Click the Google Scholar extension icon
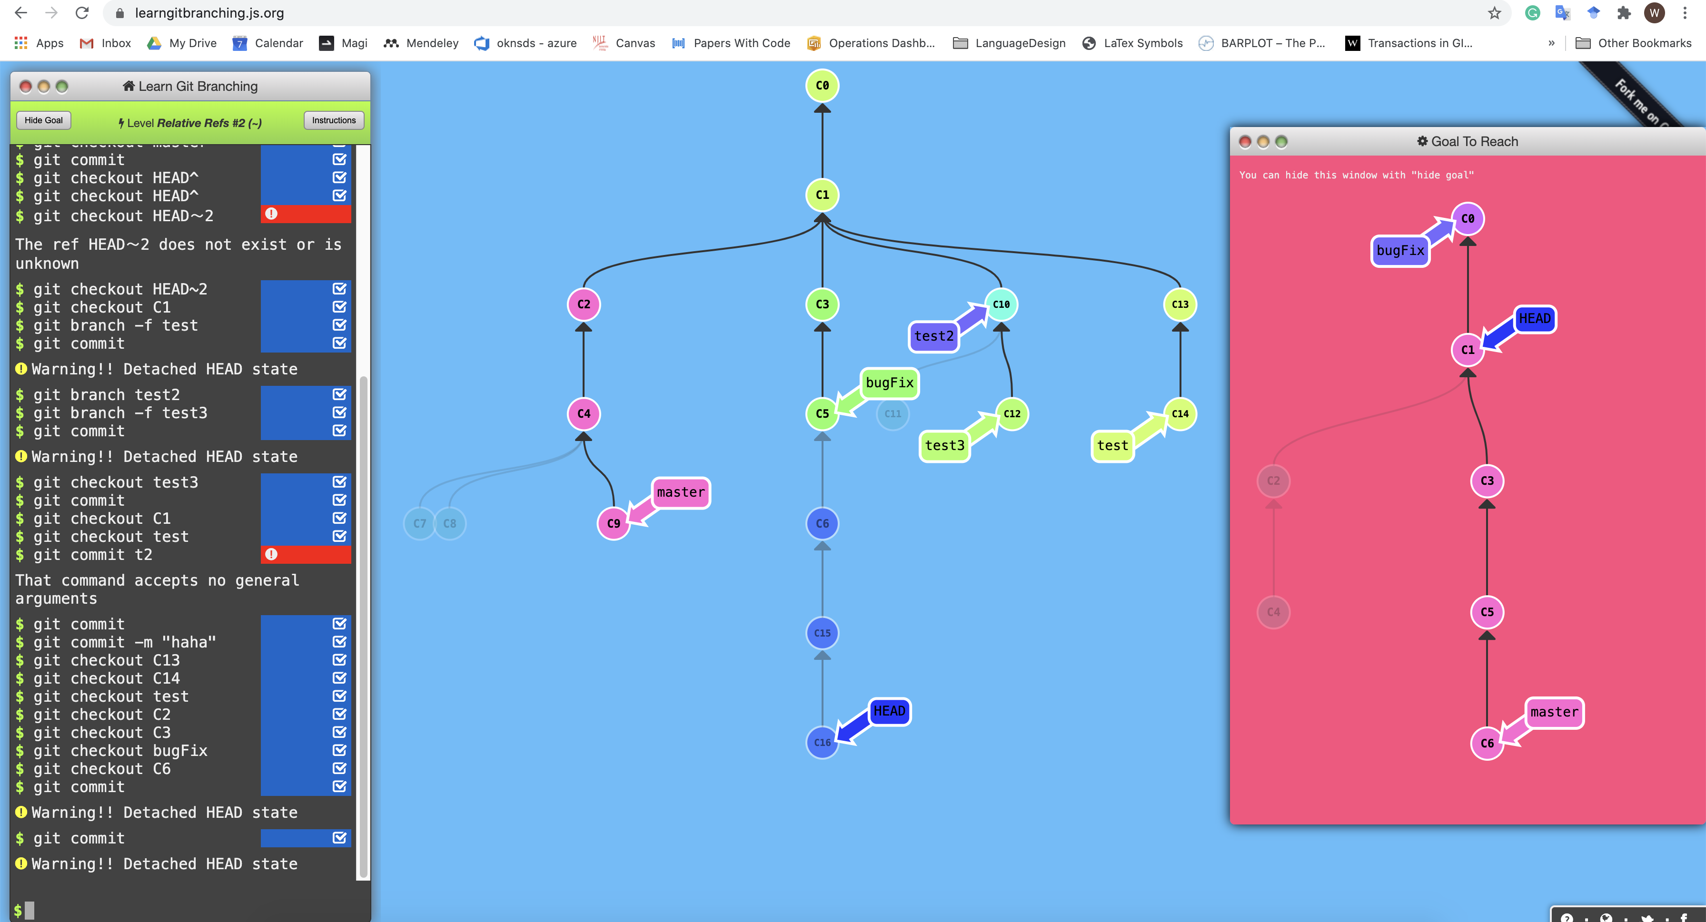The image size is (1706, 922). click(1593, 12)
